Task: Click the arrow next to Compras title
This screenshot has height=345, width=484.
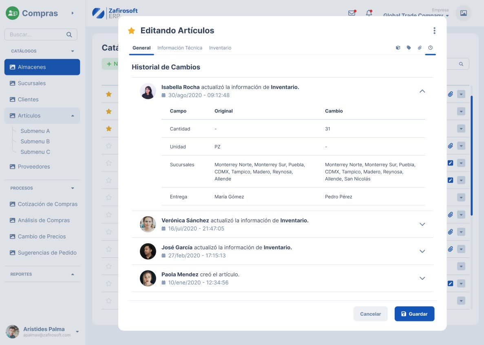Action: (x=73, y=13)
